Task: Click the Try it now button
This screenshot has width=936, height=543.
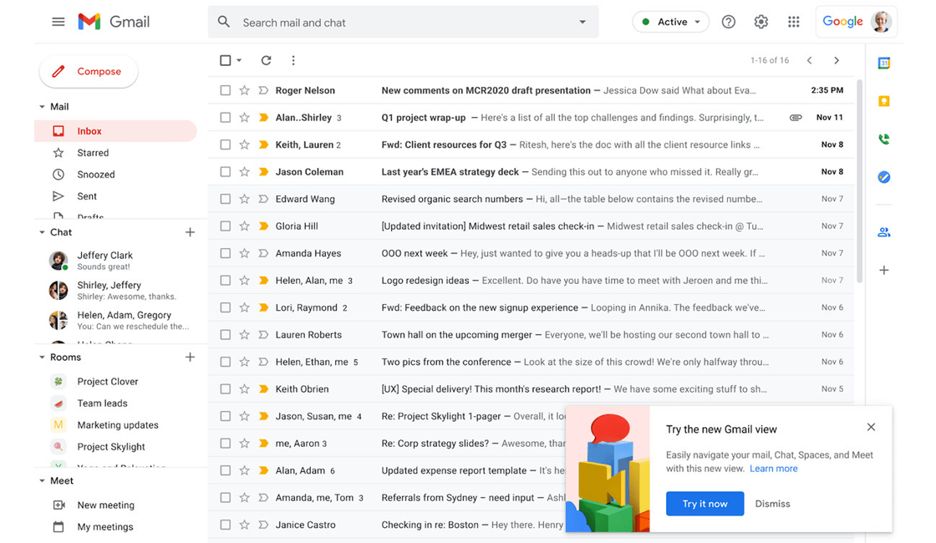Action: coord(705,504)
